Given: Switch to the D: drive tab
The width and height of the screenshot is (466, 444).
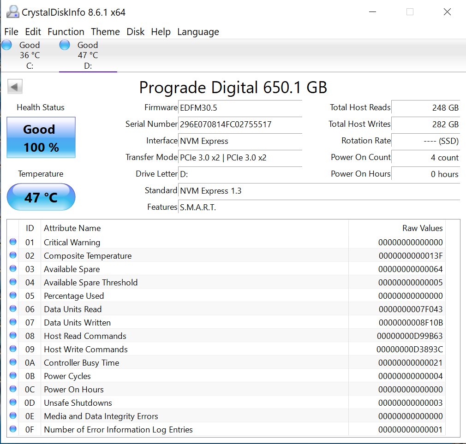Looking at the screenshot, I should [x=88, y=55].
